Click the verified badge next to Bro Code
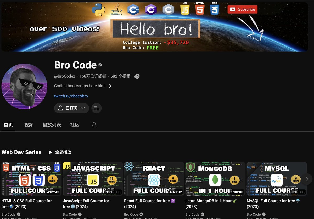The height and width of the screenshot is (219, 314). coord(100,65)
